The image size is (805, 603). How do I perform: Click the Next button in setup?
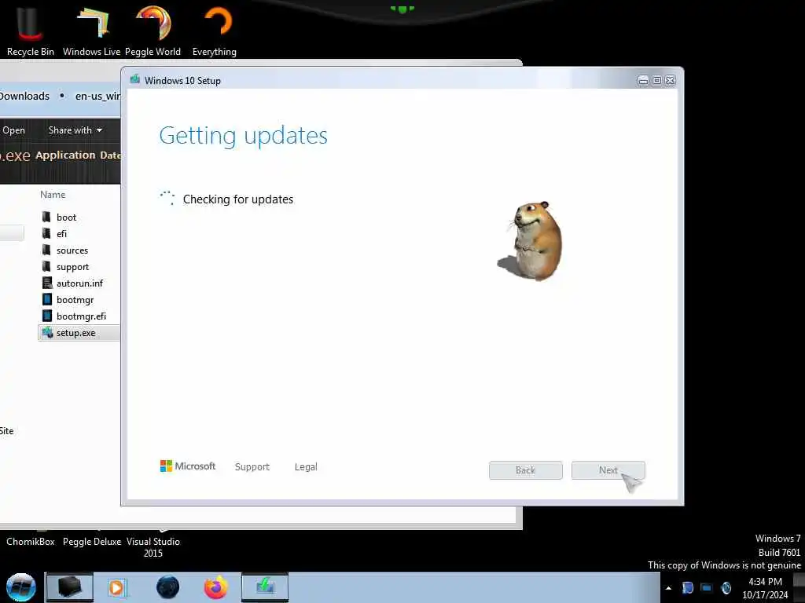point(608,470)
